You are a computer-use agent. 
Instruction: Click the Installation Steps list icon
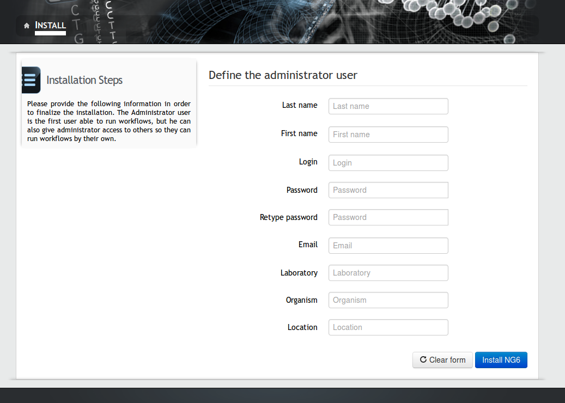pyautogui.click(x=31, y=80)
